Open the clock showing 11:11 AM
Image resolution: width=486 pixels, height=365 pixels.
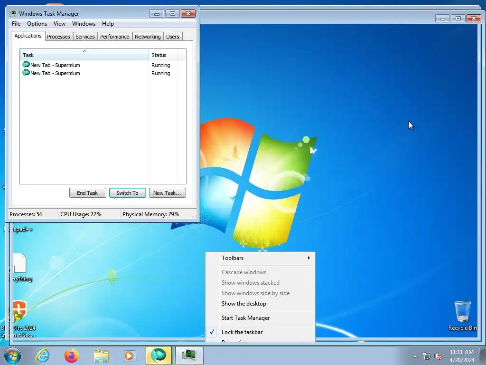[x=462, y=356]
